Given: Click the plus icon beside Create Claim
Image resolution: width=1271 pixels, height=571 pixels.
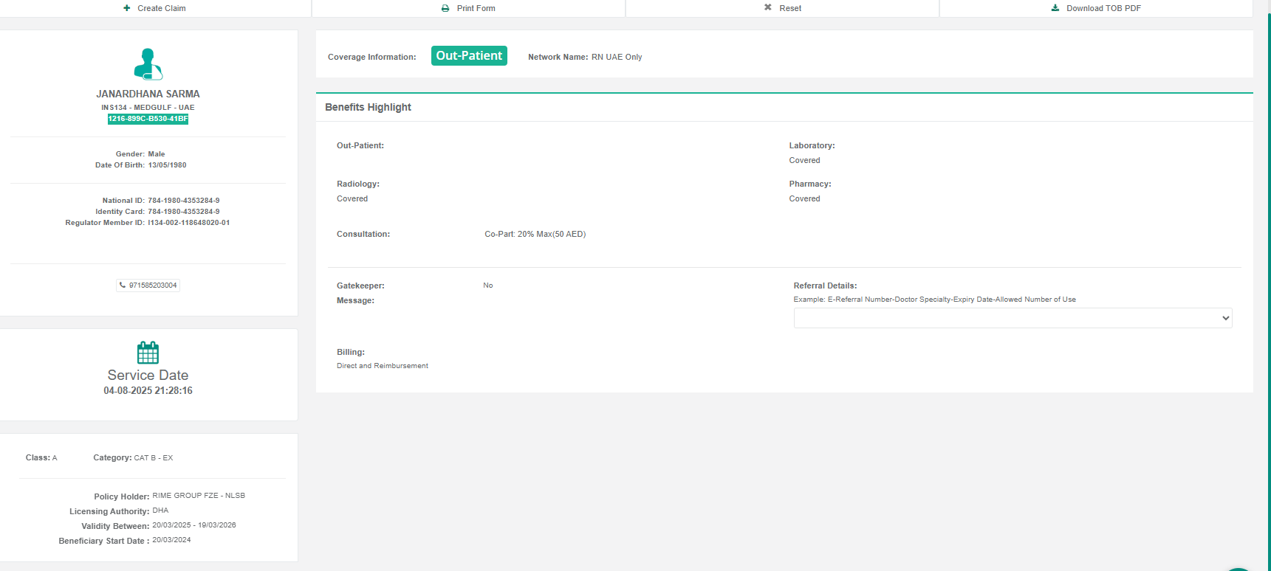Looking at the screenshot, I should 127,8.
